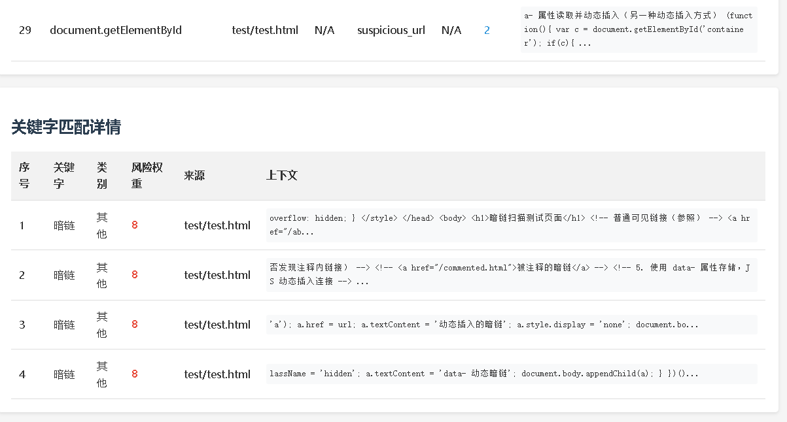Screen dimensions: 787x422
Task: Click the 来源 column header
Action: coord(194,176)
